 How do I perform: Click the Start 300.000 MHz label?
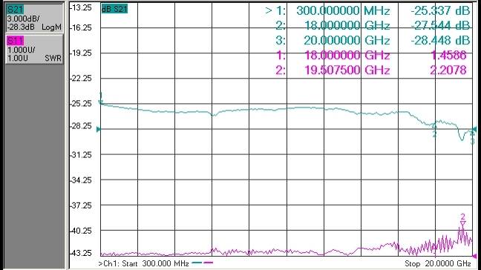coord(143,263)
